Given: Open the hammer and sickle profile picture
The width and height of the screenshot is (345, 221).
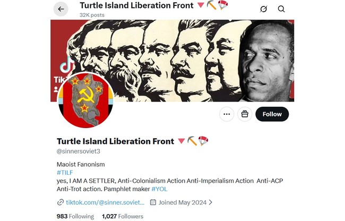Looking at the screenshot, I should click(x=85, y=100).
